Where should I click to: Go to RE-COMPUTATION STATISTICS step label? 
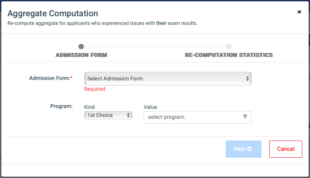(x=229, y=55)
